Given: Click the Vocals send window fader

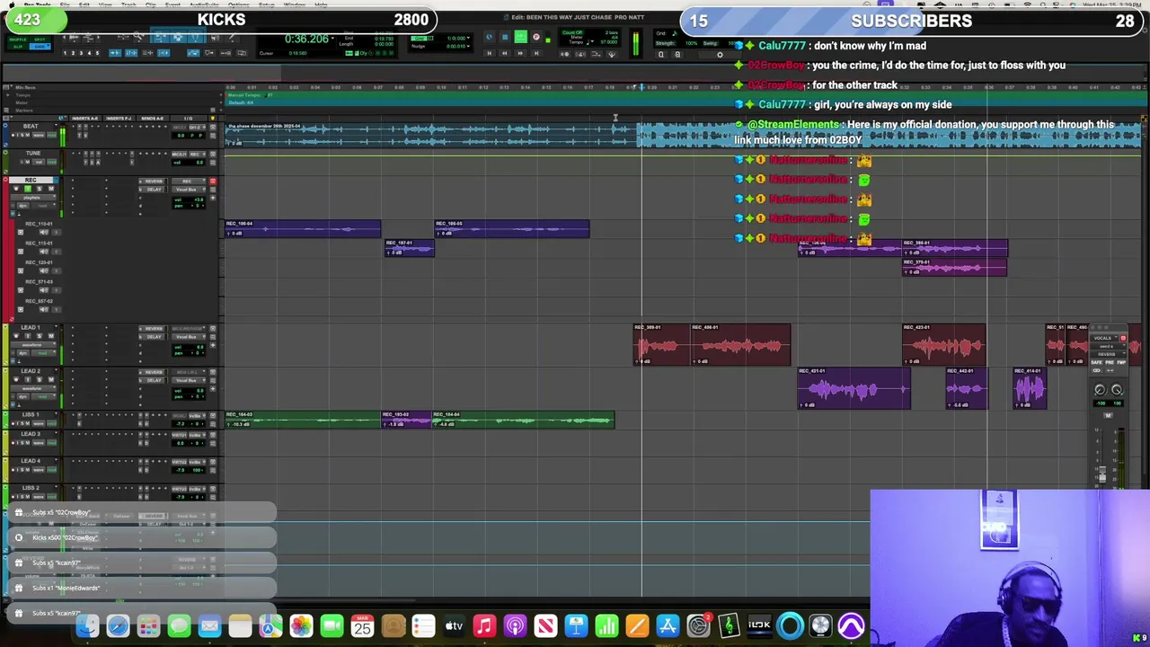Looking at the screenshot, I should (1102, 474).
